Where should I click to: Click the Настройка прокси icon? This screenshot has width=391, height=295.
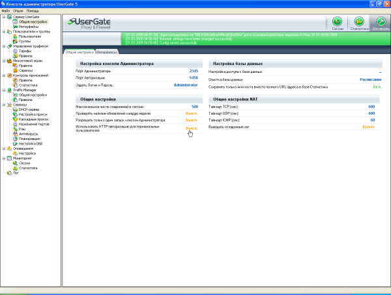(x=15, y=115)
